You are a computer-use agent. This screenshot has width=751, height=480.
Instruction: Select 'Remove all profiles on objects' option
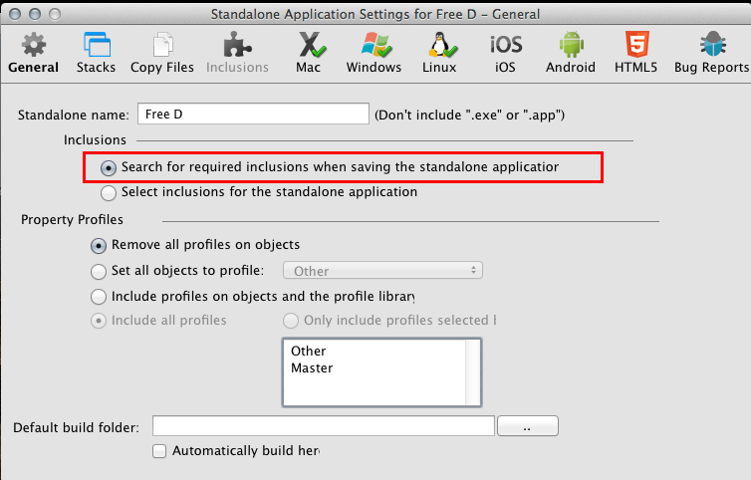(99, 246)
